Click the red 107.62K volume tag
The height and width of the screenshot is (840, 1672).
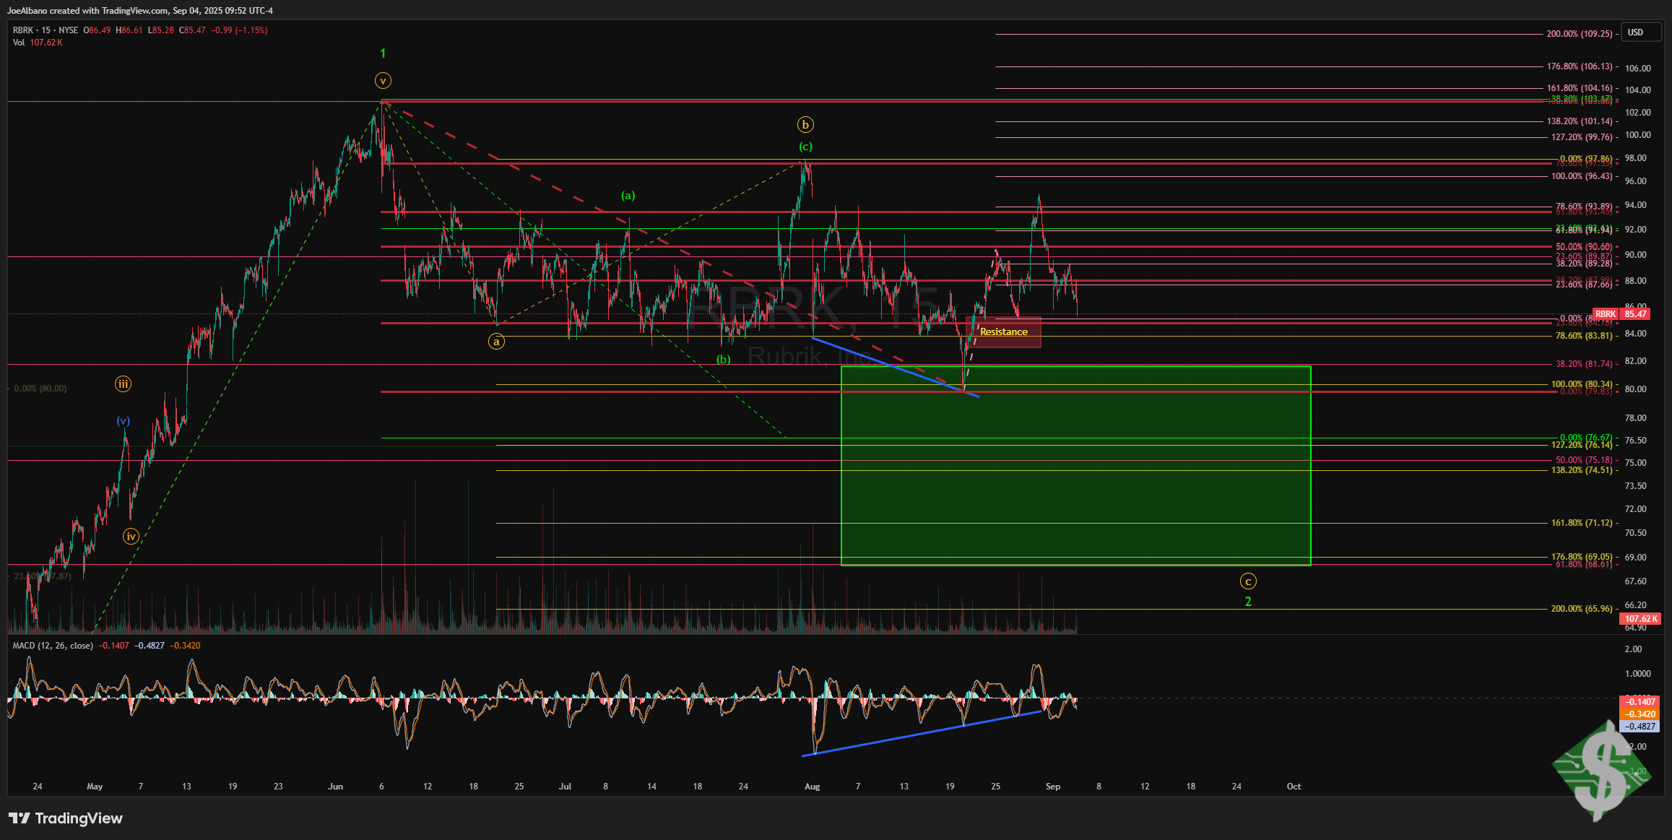[x=1641, y=619]
